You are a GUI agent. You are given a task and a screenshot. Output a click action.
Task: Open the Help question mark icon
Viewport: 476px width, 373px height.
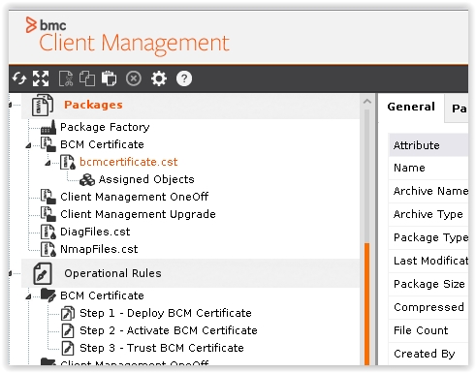tap(184, 78)
